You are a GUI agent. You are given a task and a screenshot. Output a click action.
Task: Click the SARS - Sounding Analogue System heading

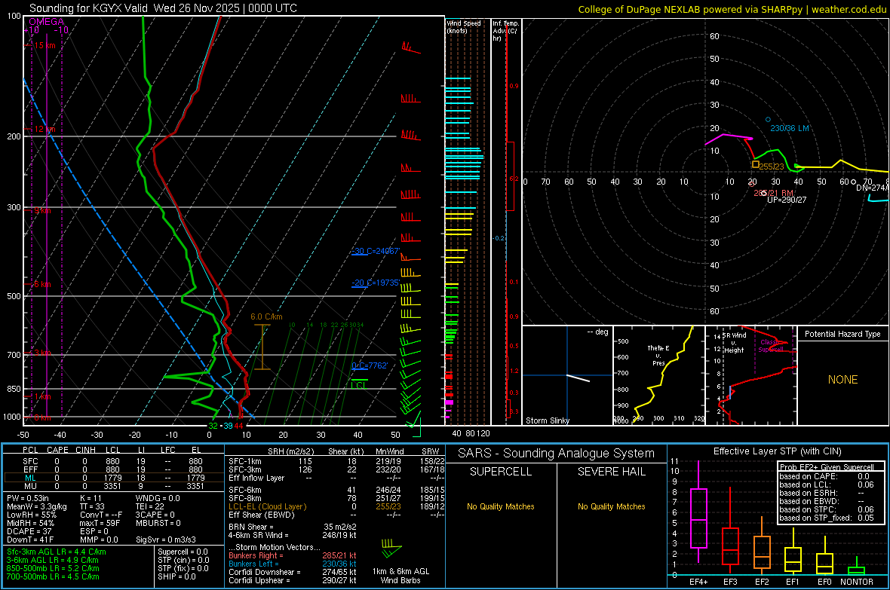[557, 454]
